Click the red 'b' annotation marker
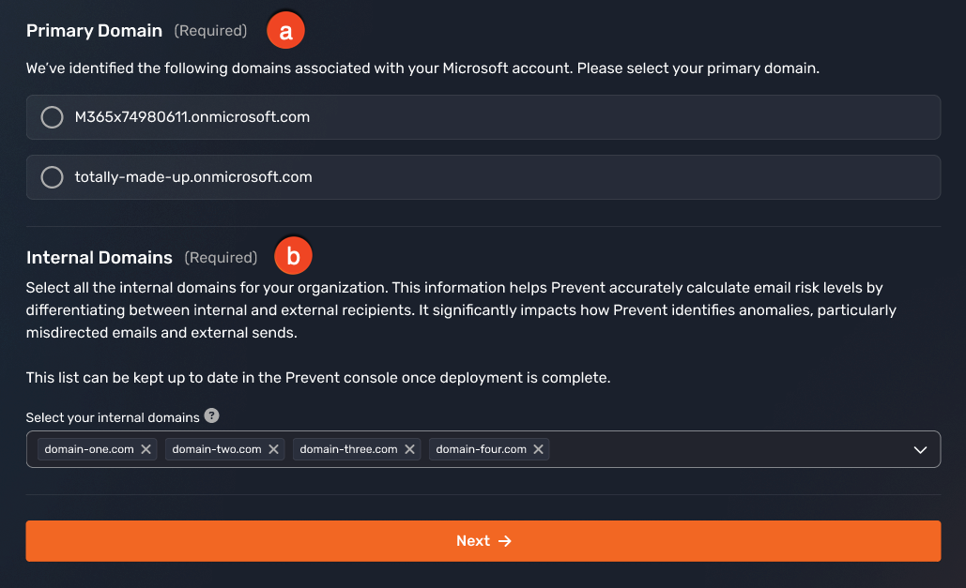The height and width of the screenshot is (588, 966). pyautogui.click(x=293, y=254)
